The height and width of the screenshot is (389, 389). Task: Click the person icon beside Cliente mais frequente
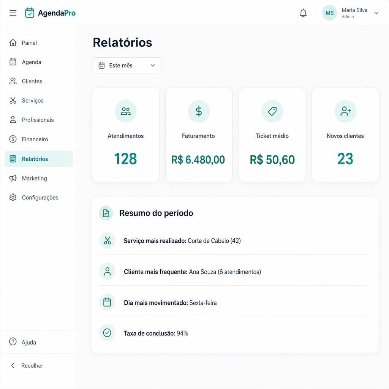108,271
